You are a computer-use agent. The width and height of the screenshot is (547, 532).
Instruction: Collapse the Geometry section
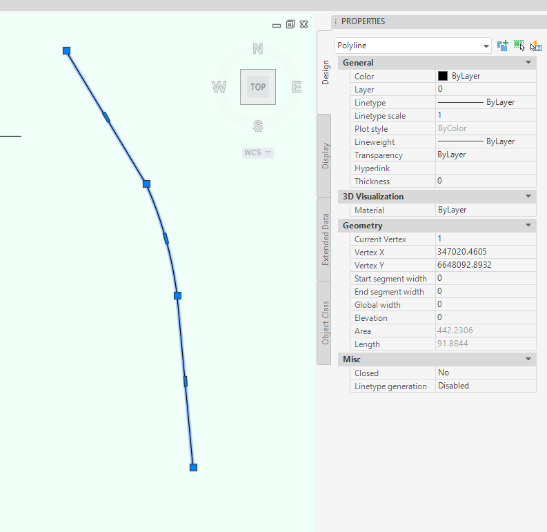(528, 225)
